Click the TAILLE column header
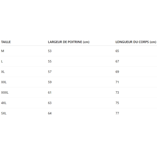The width and height of the screenshot is (157, 157). [6, 42]
